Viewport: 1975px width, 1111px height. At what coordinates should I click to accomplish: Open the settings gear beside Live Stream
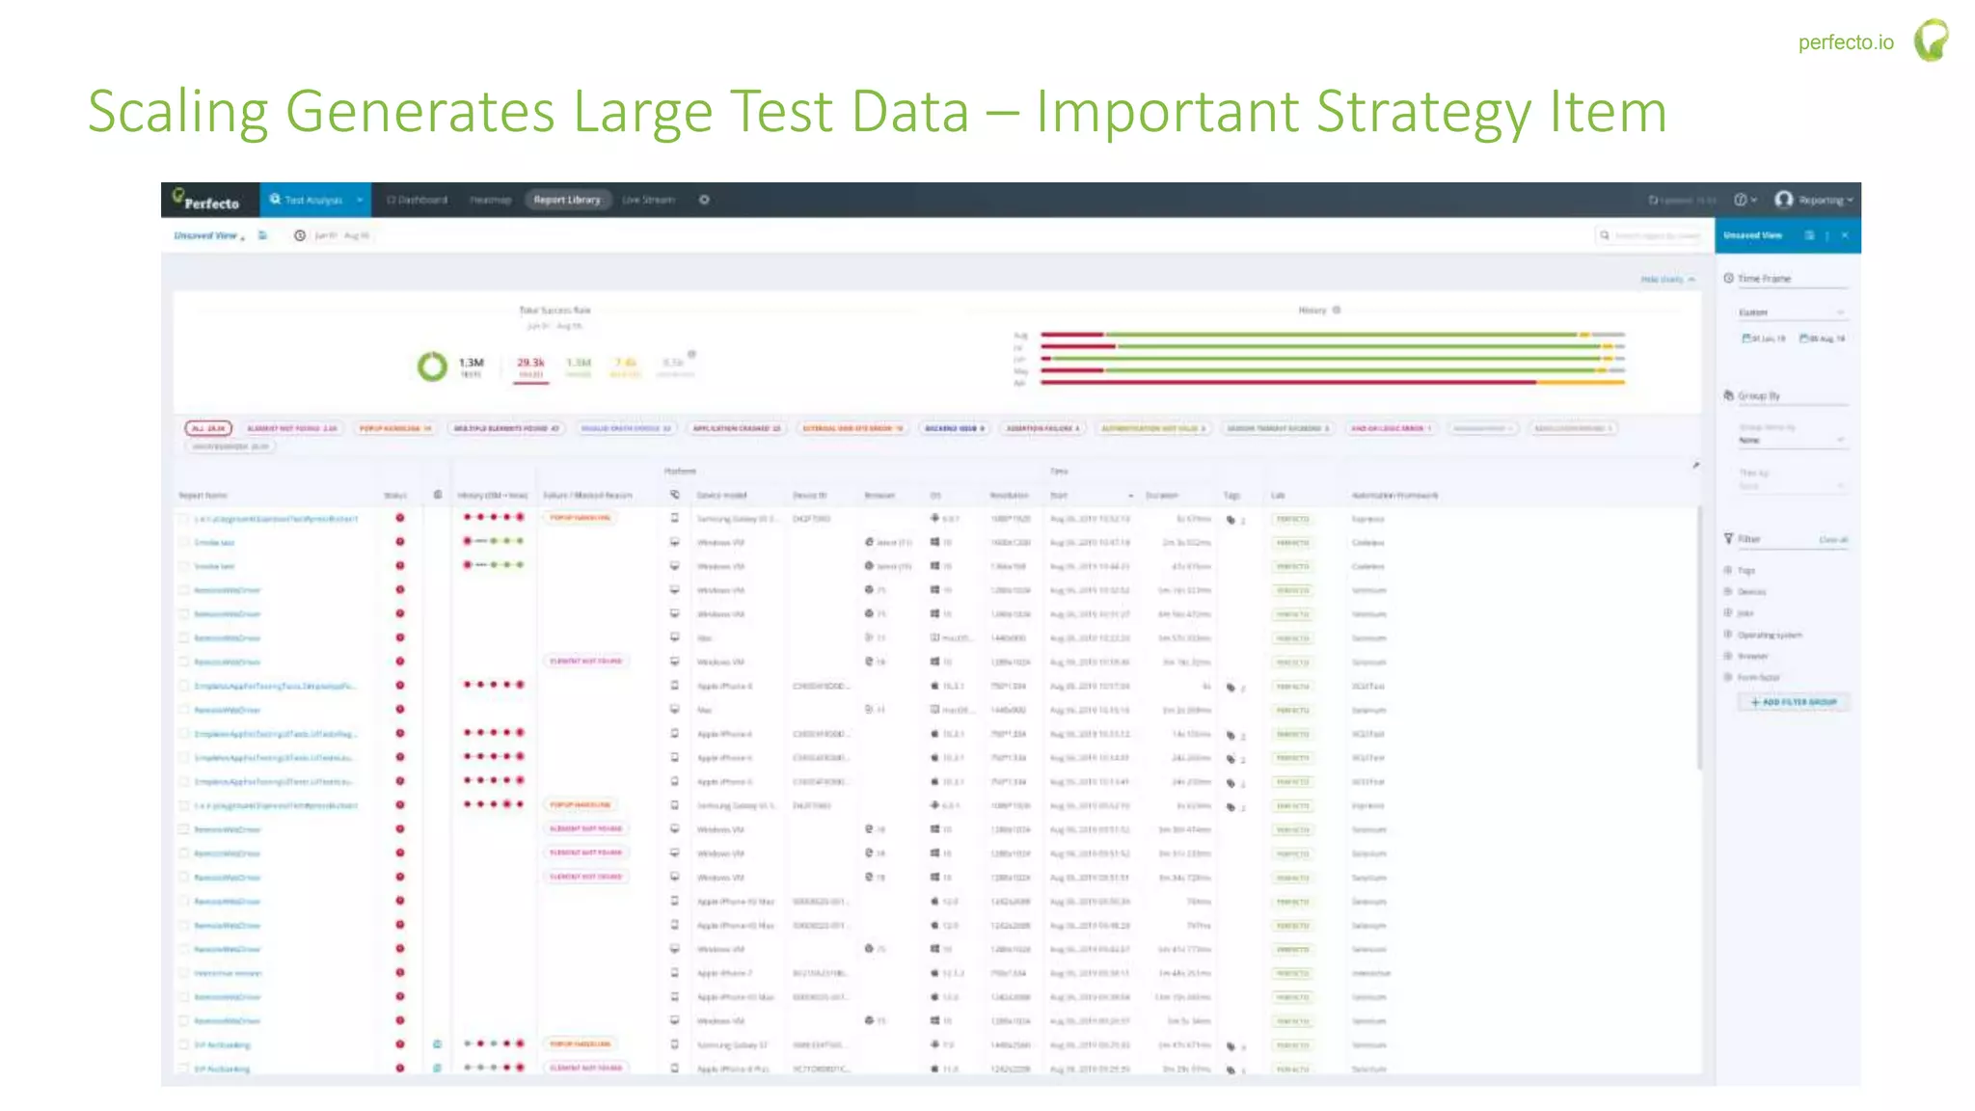704,200
